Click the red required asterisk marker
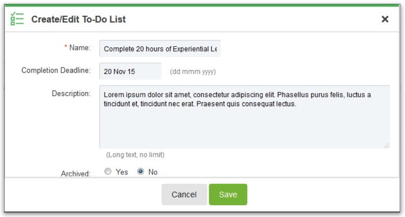 [x=66, y=46]
